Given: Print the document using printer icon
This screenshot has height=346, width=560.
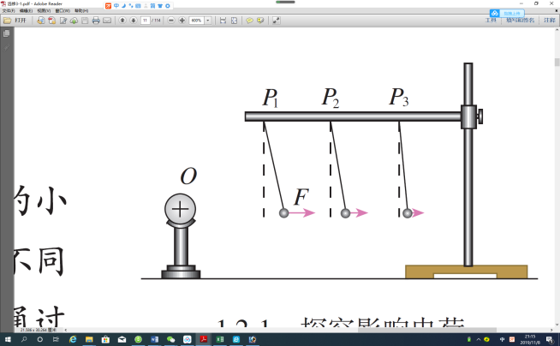Looking at the screenshot, I should (x=96, y=21).
